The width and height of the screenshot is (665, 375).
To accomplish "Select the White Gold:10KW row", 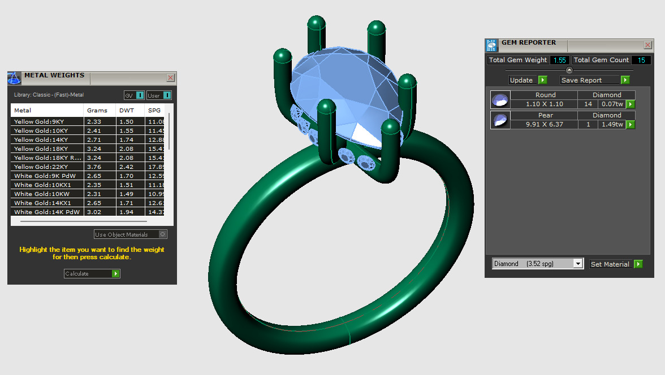I will [x=87, y=194].
